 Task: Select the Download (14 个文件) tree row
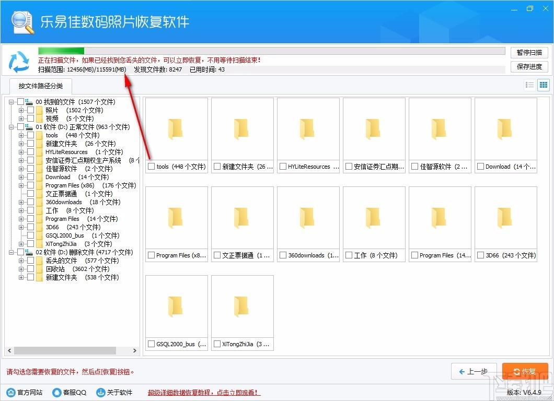click(x=77, y=177)
